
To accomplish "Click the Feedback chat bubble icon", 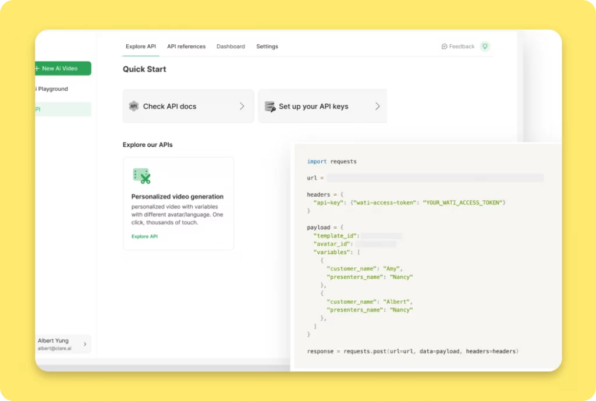I will pos(445,47).
